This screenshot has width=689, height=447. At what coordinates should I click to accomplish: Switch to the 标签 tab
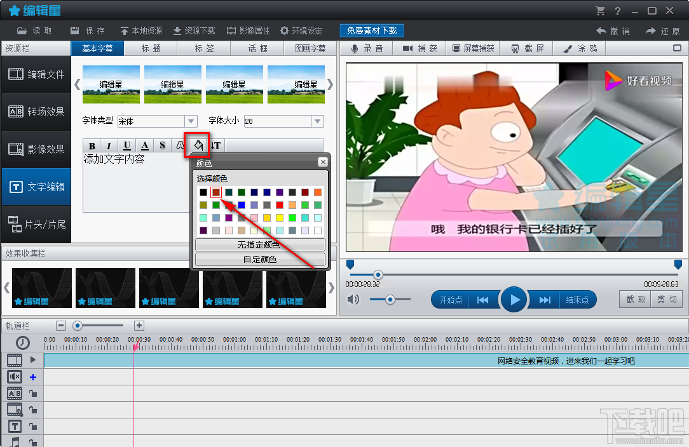[x=204, y=48]
